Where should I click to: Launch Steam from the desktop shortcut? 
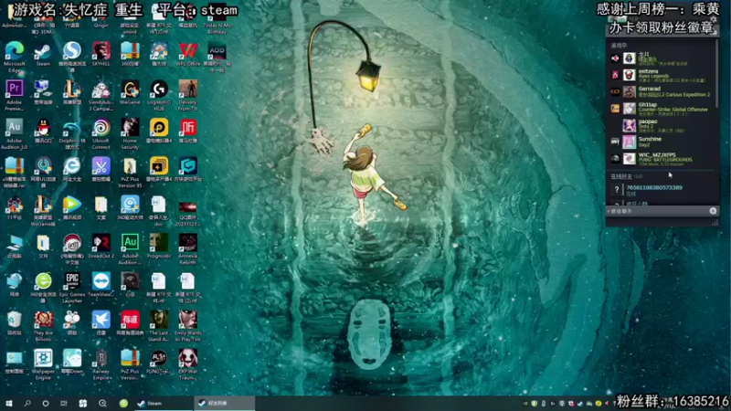(43, 54)
